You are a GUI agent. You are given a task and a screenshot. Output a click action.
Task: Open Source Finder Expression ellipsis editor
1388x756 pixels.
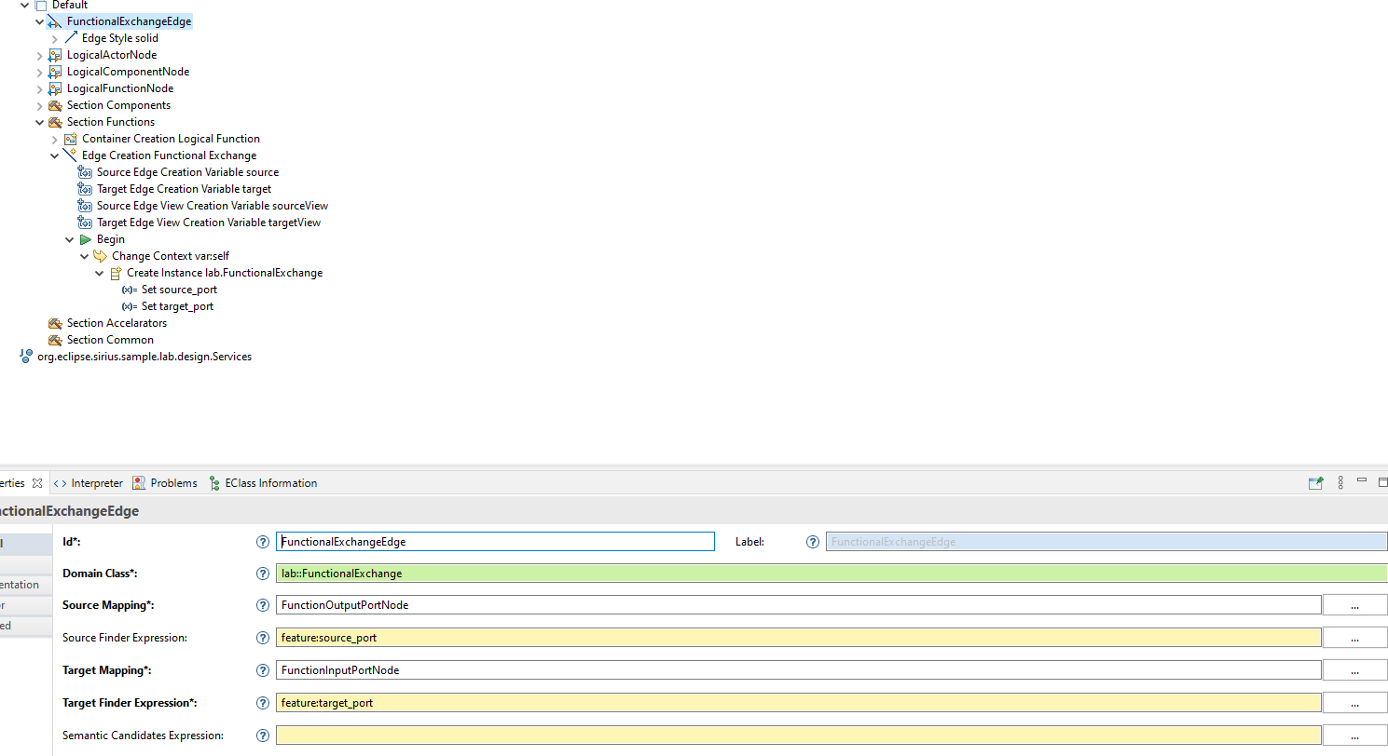coord(1354,638)
